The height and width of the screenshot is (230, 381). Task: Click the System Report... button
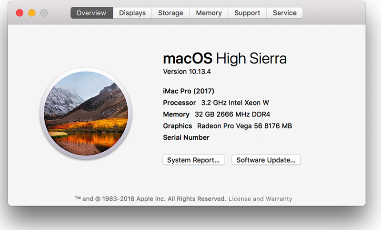[x=194, y=160]
